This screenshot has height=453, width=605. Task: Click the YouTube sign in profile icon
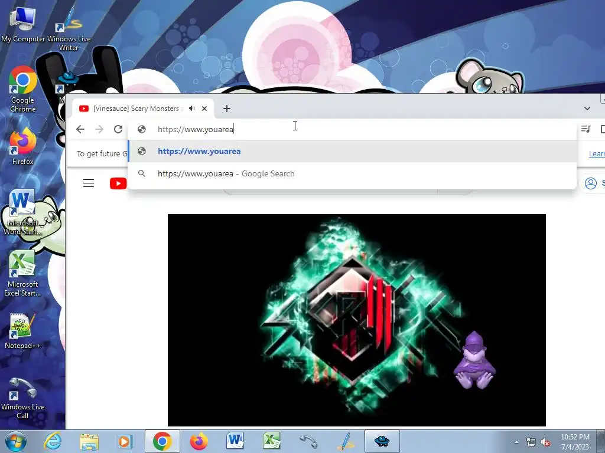click(x=590, y=183)
